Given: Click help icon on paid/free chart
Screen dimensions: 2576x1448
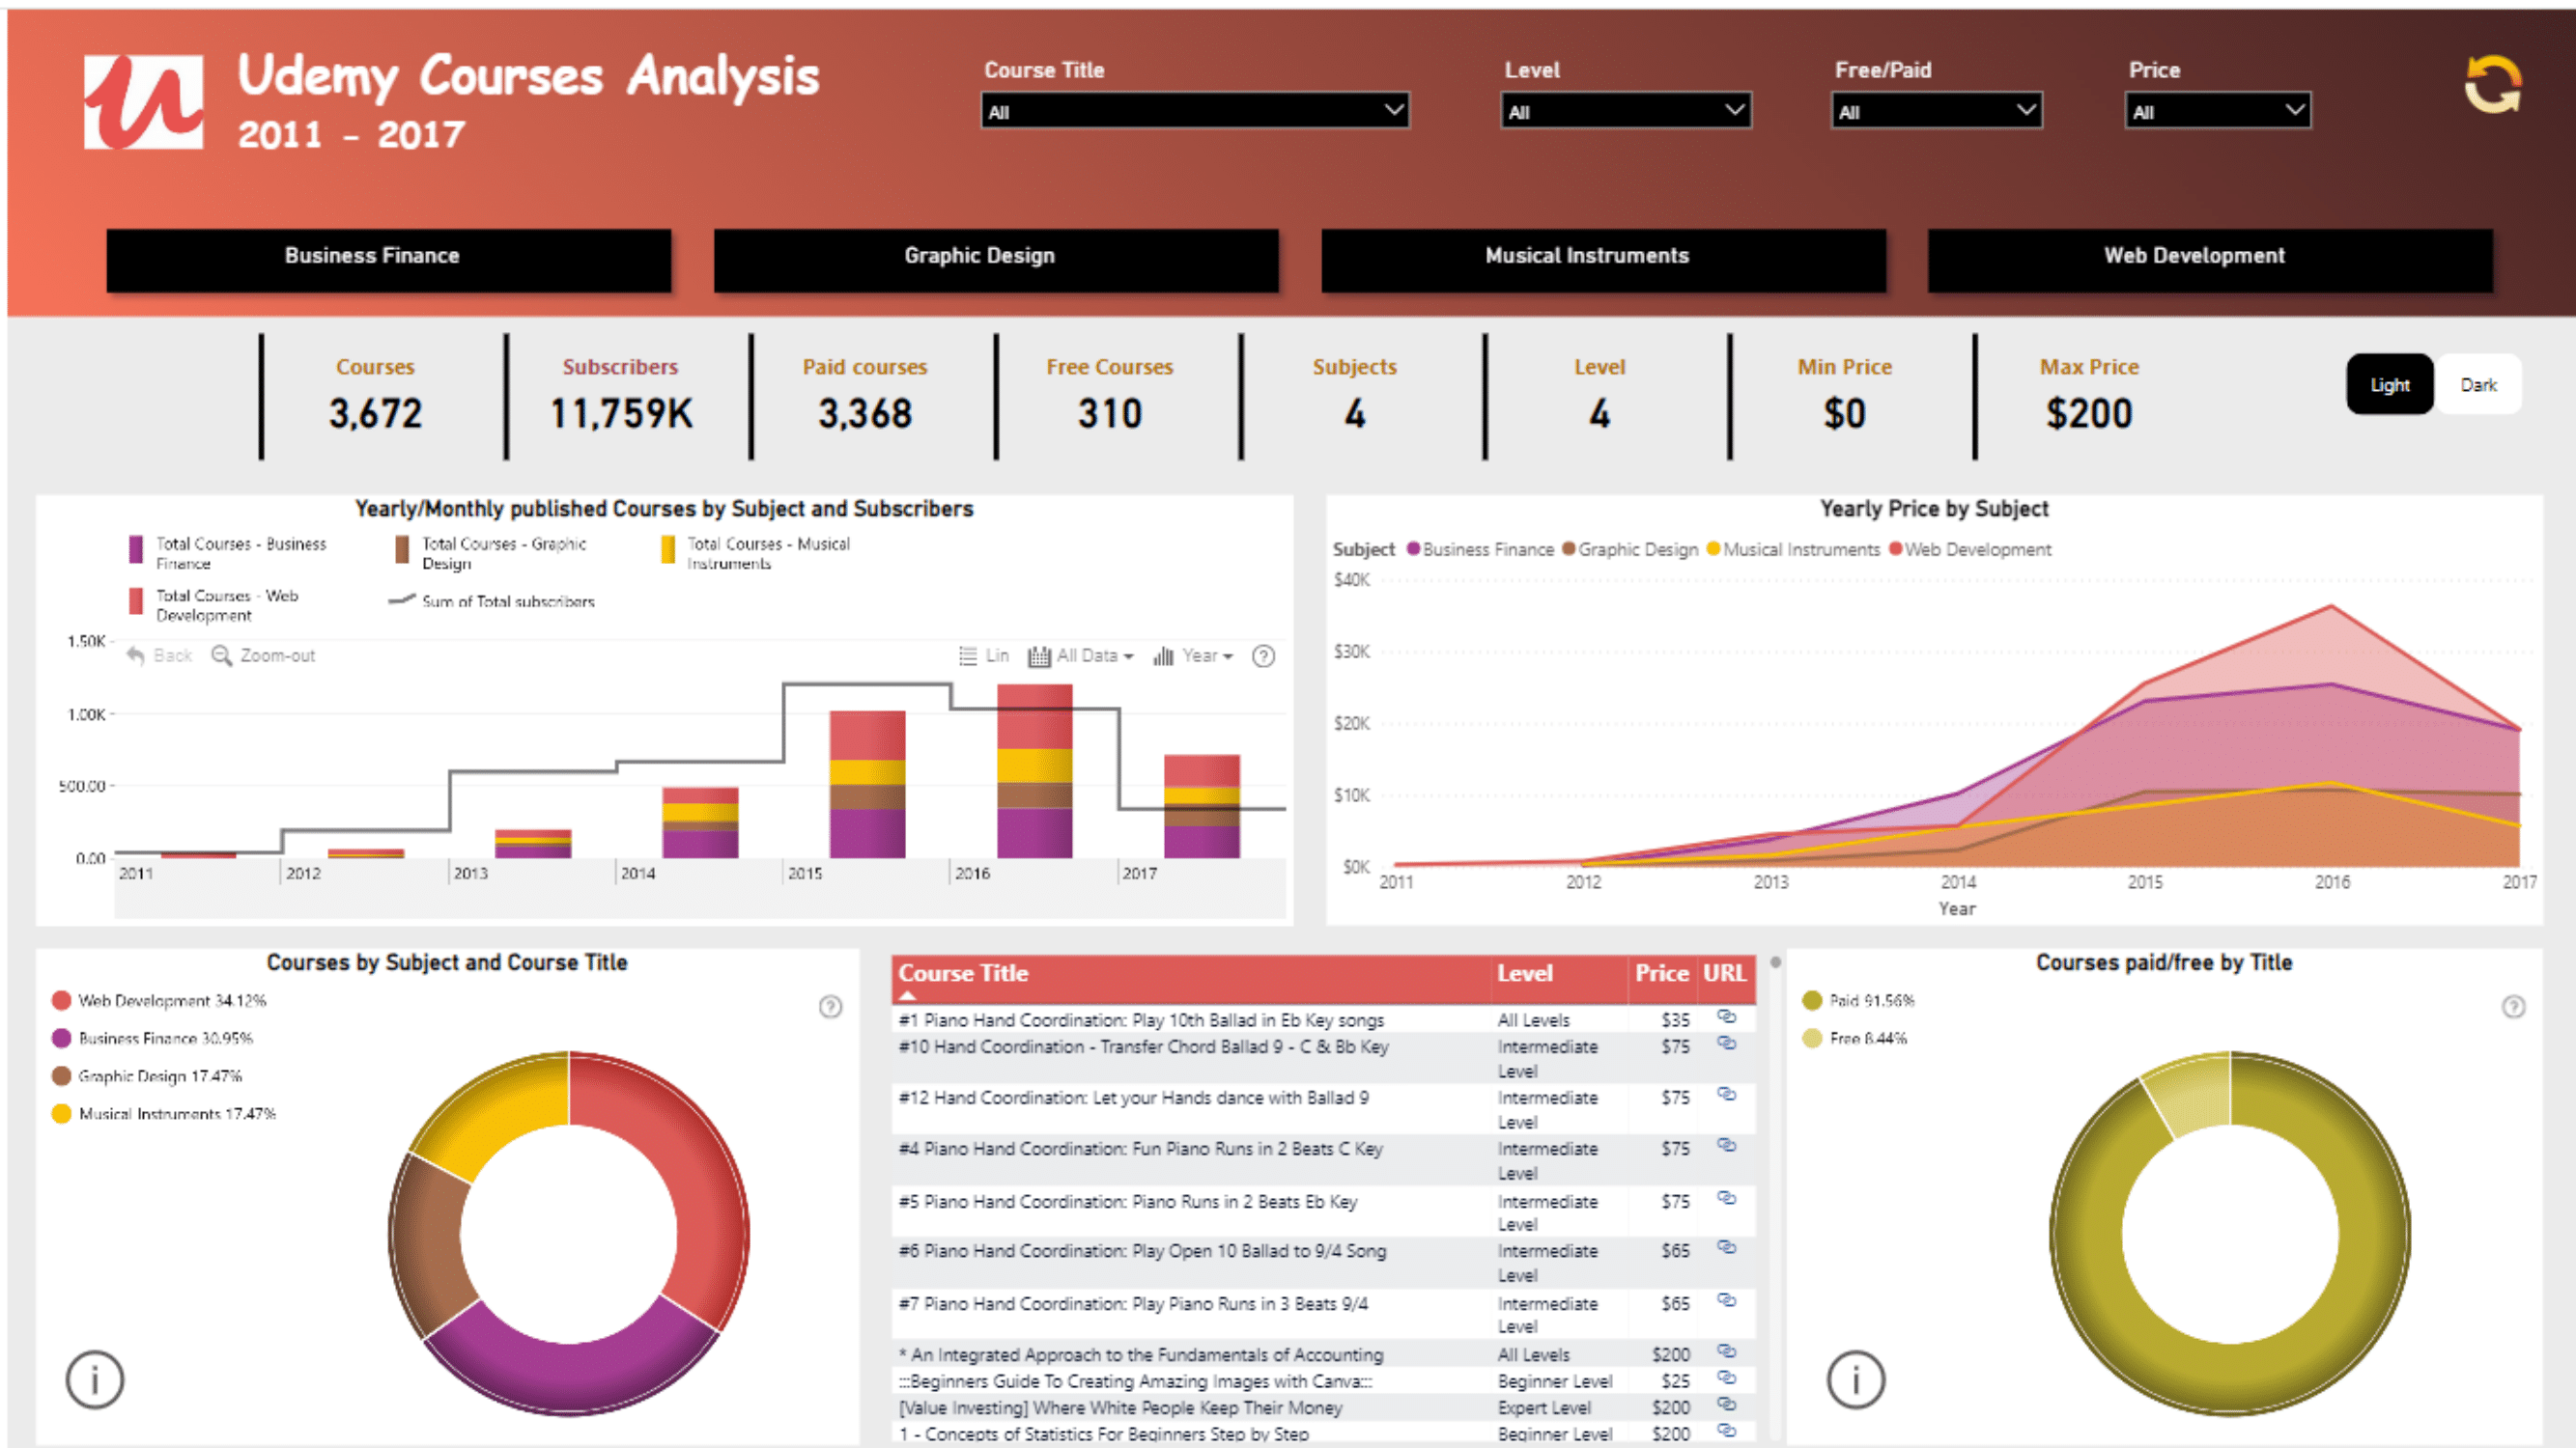Looking at the screenshot, I should coord(2513,1006).
